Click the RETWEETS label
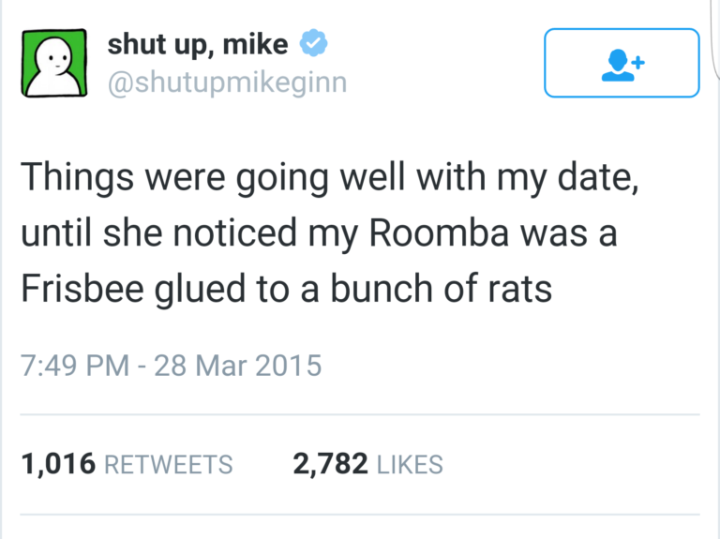Image resolution: width=720 pixels, height=539 pixels. pyautogui.click(x=166, y=464)
